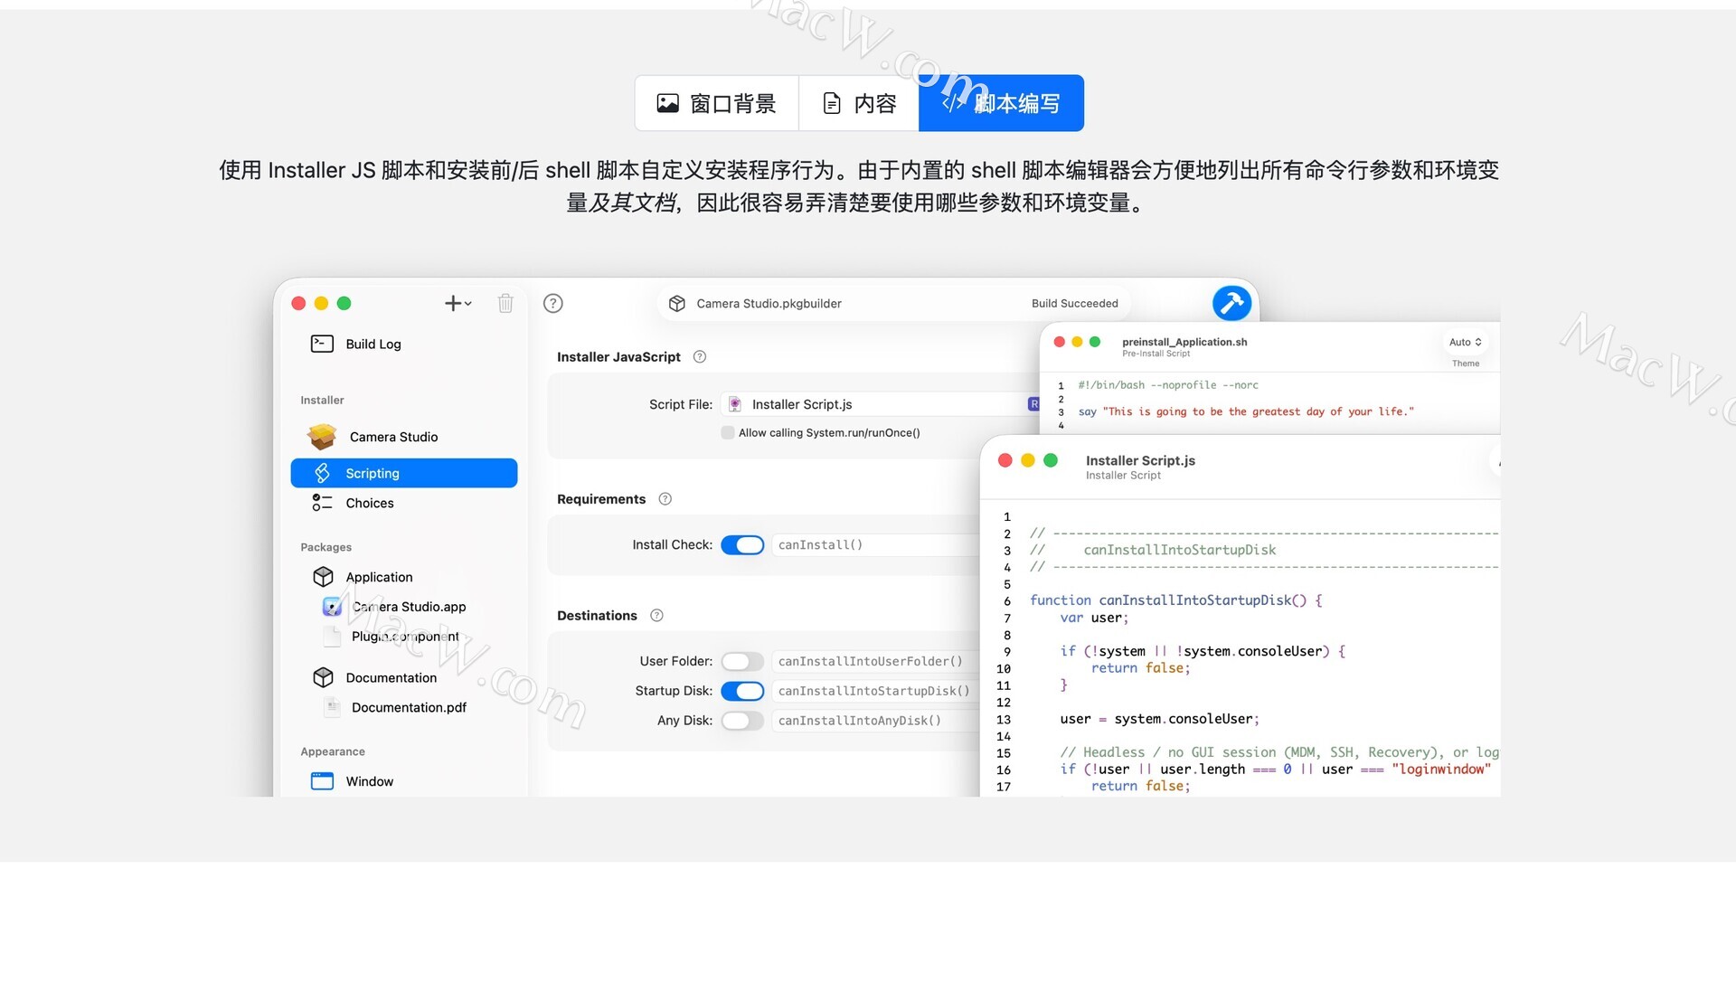The width and height of the screenshot is (1736, 982).
Task: Switch to 内容 tab
Action: (x=859, y=104)
